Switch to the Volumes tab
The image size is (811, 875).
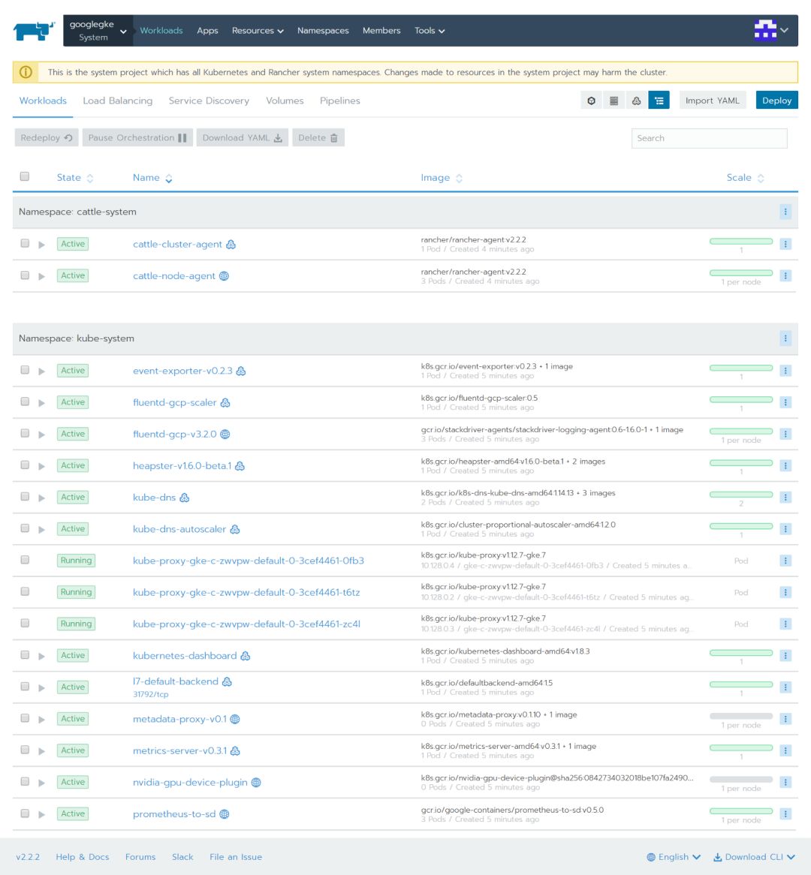click(x=285, y=101)
